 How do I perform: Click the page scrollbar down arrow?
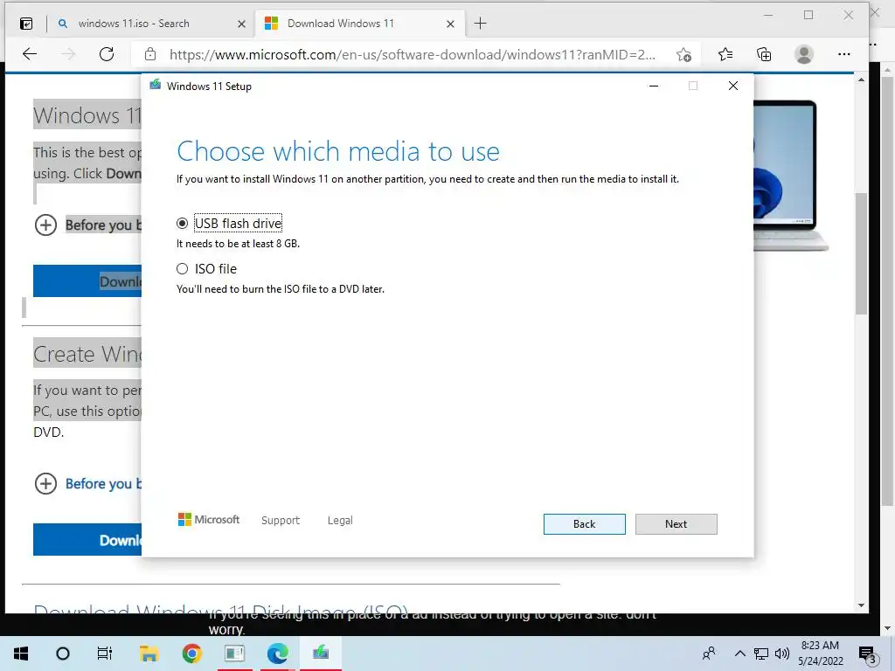(x=861, y=605)
